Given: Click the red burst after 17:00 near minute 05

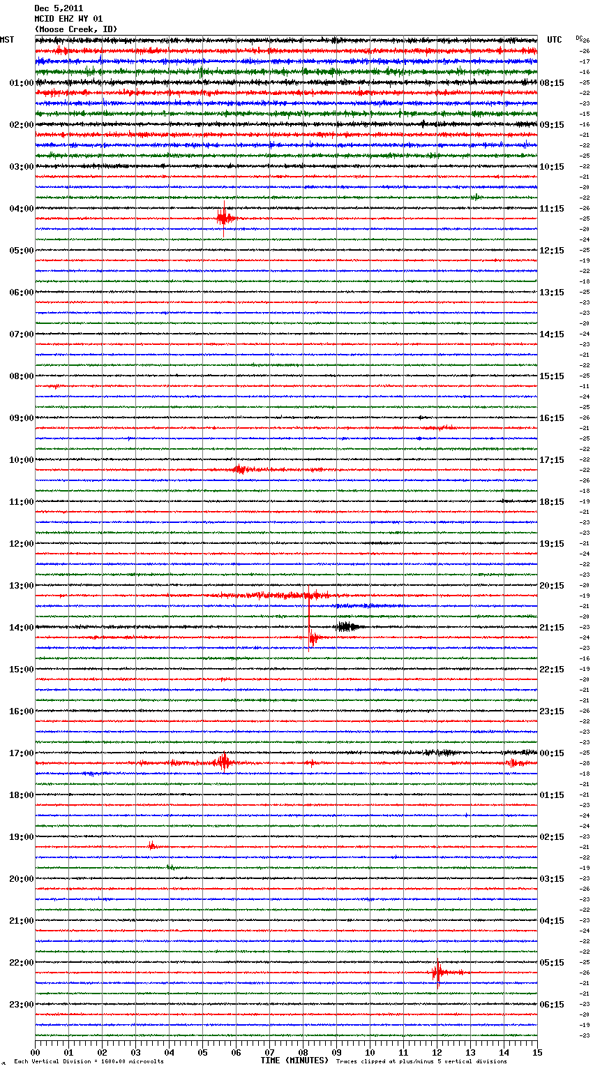Looking at the screenshot, I should pos(223,762).
